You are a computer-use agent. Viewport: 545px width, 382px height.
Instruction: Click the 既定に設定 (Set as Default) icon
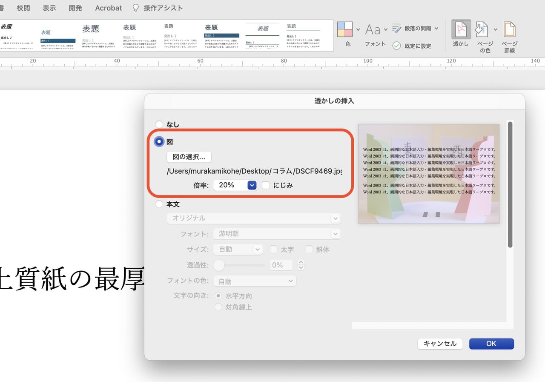(395, 46)
